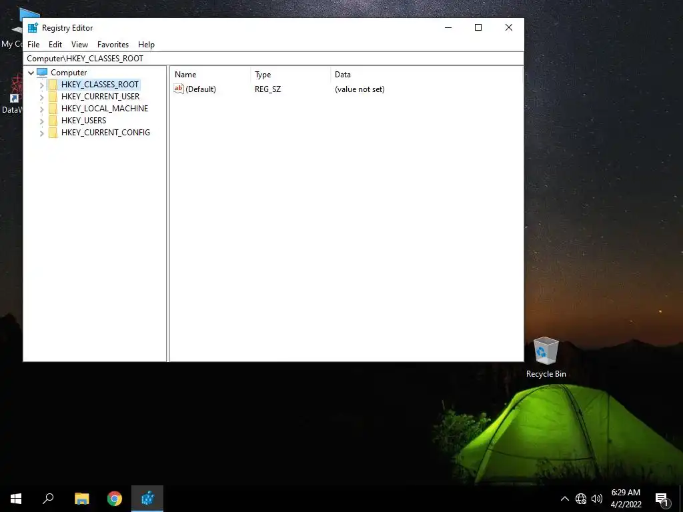Screen dimensions: 683x512
Task: Select the HKEY_USERS label
Action: coord(83,120)
